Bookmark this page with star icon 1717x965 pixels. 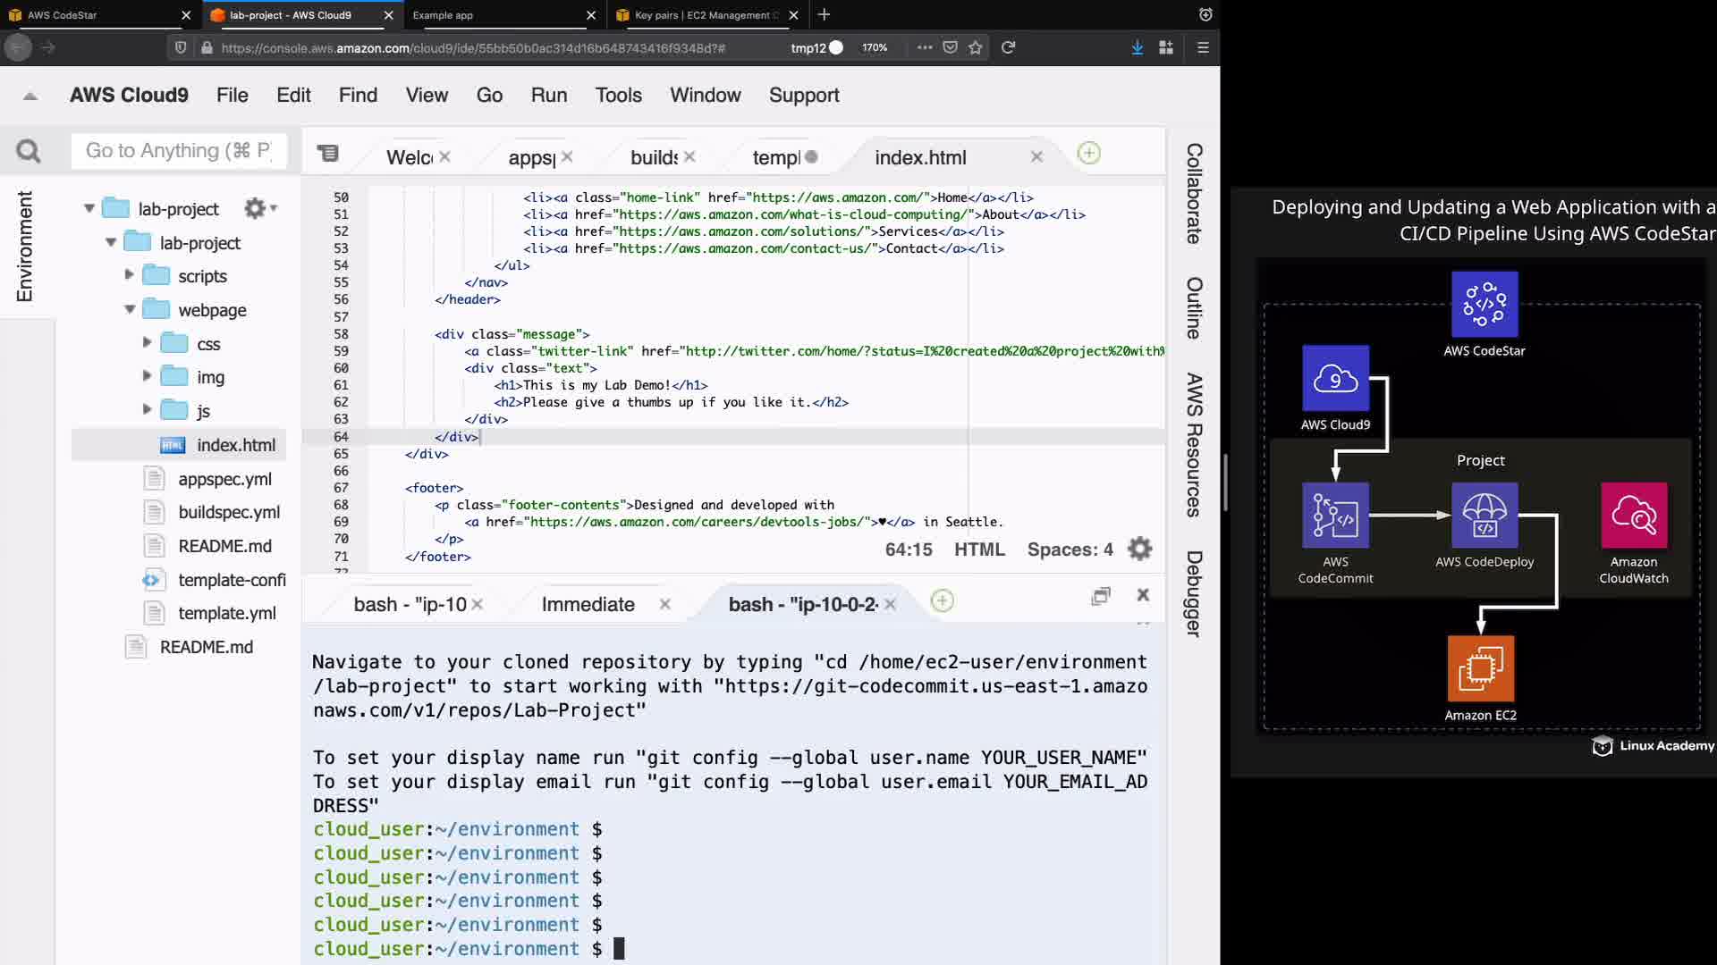click(x=976, y=47)
